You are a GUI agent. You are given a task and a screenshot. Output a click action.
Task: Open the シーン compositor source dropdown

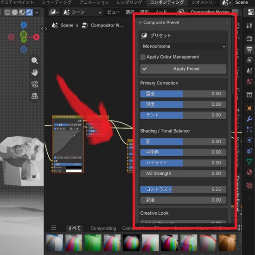(82, 12)
